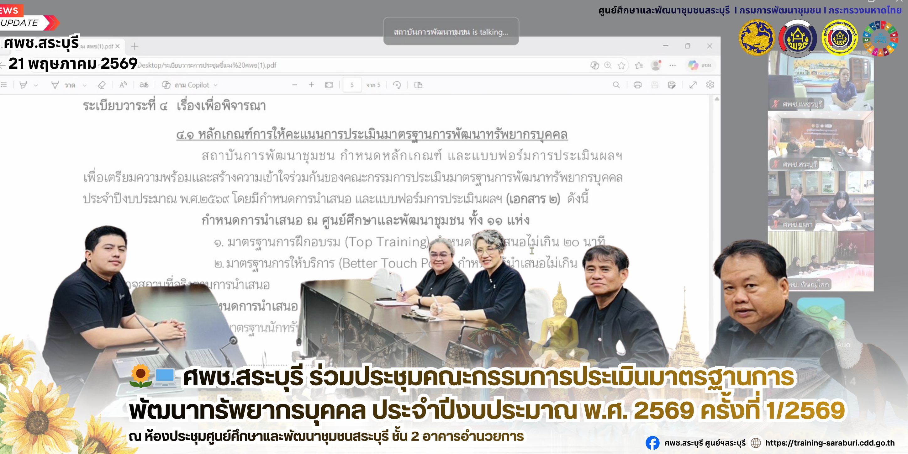Zoom in on the PDF with plus
Viewport: 908px width, 454px height.
click(311, 85)
